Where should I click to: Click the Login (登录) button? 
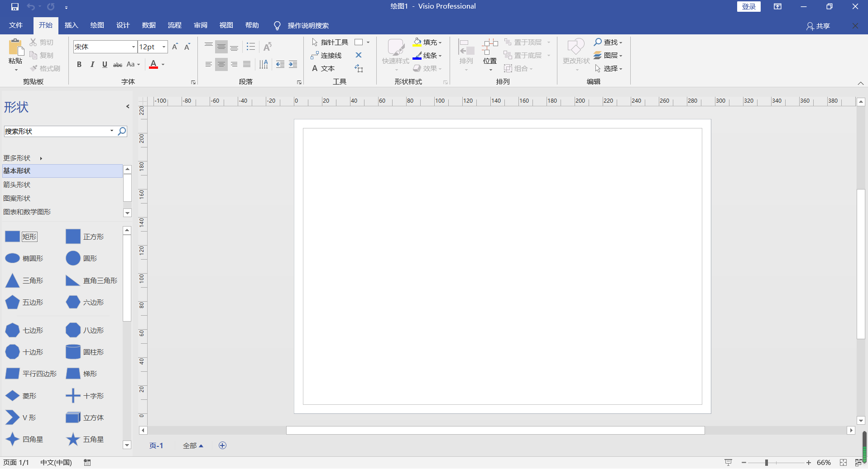(749, 6)
